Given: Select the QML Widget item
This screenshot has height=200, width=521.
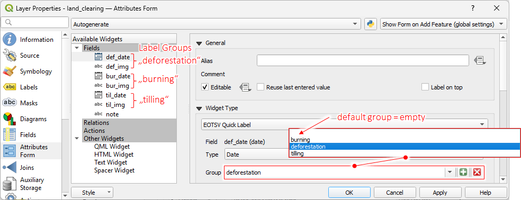Looking at the screenshot, I should click(112, 147).
